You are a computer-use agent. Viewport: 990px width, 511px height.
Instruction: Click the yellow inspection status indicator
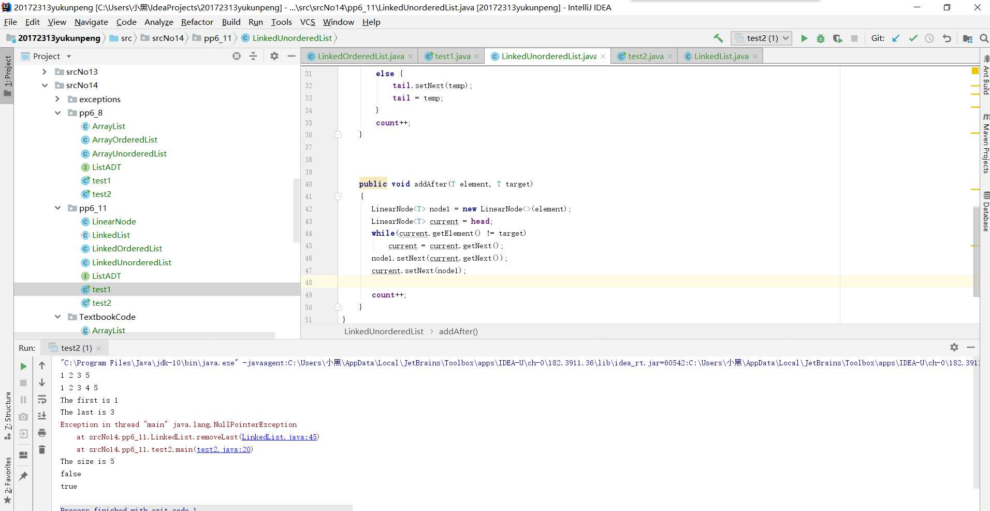click(975, 71)
